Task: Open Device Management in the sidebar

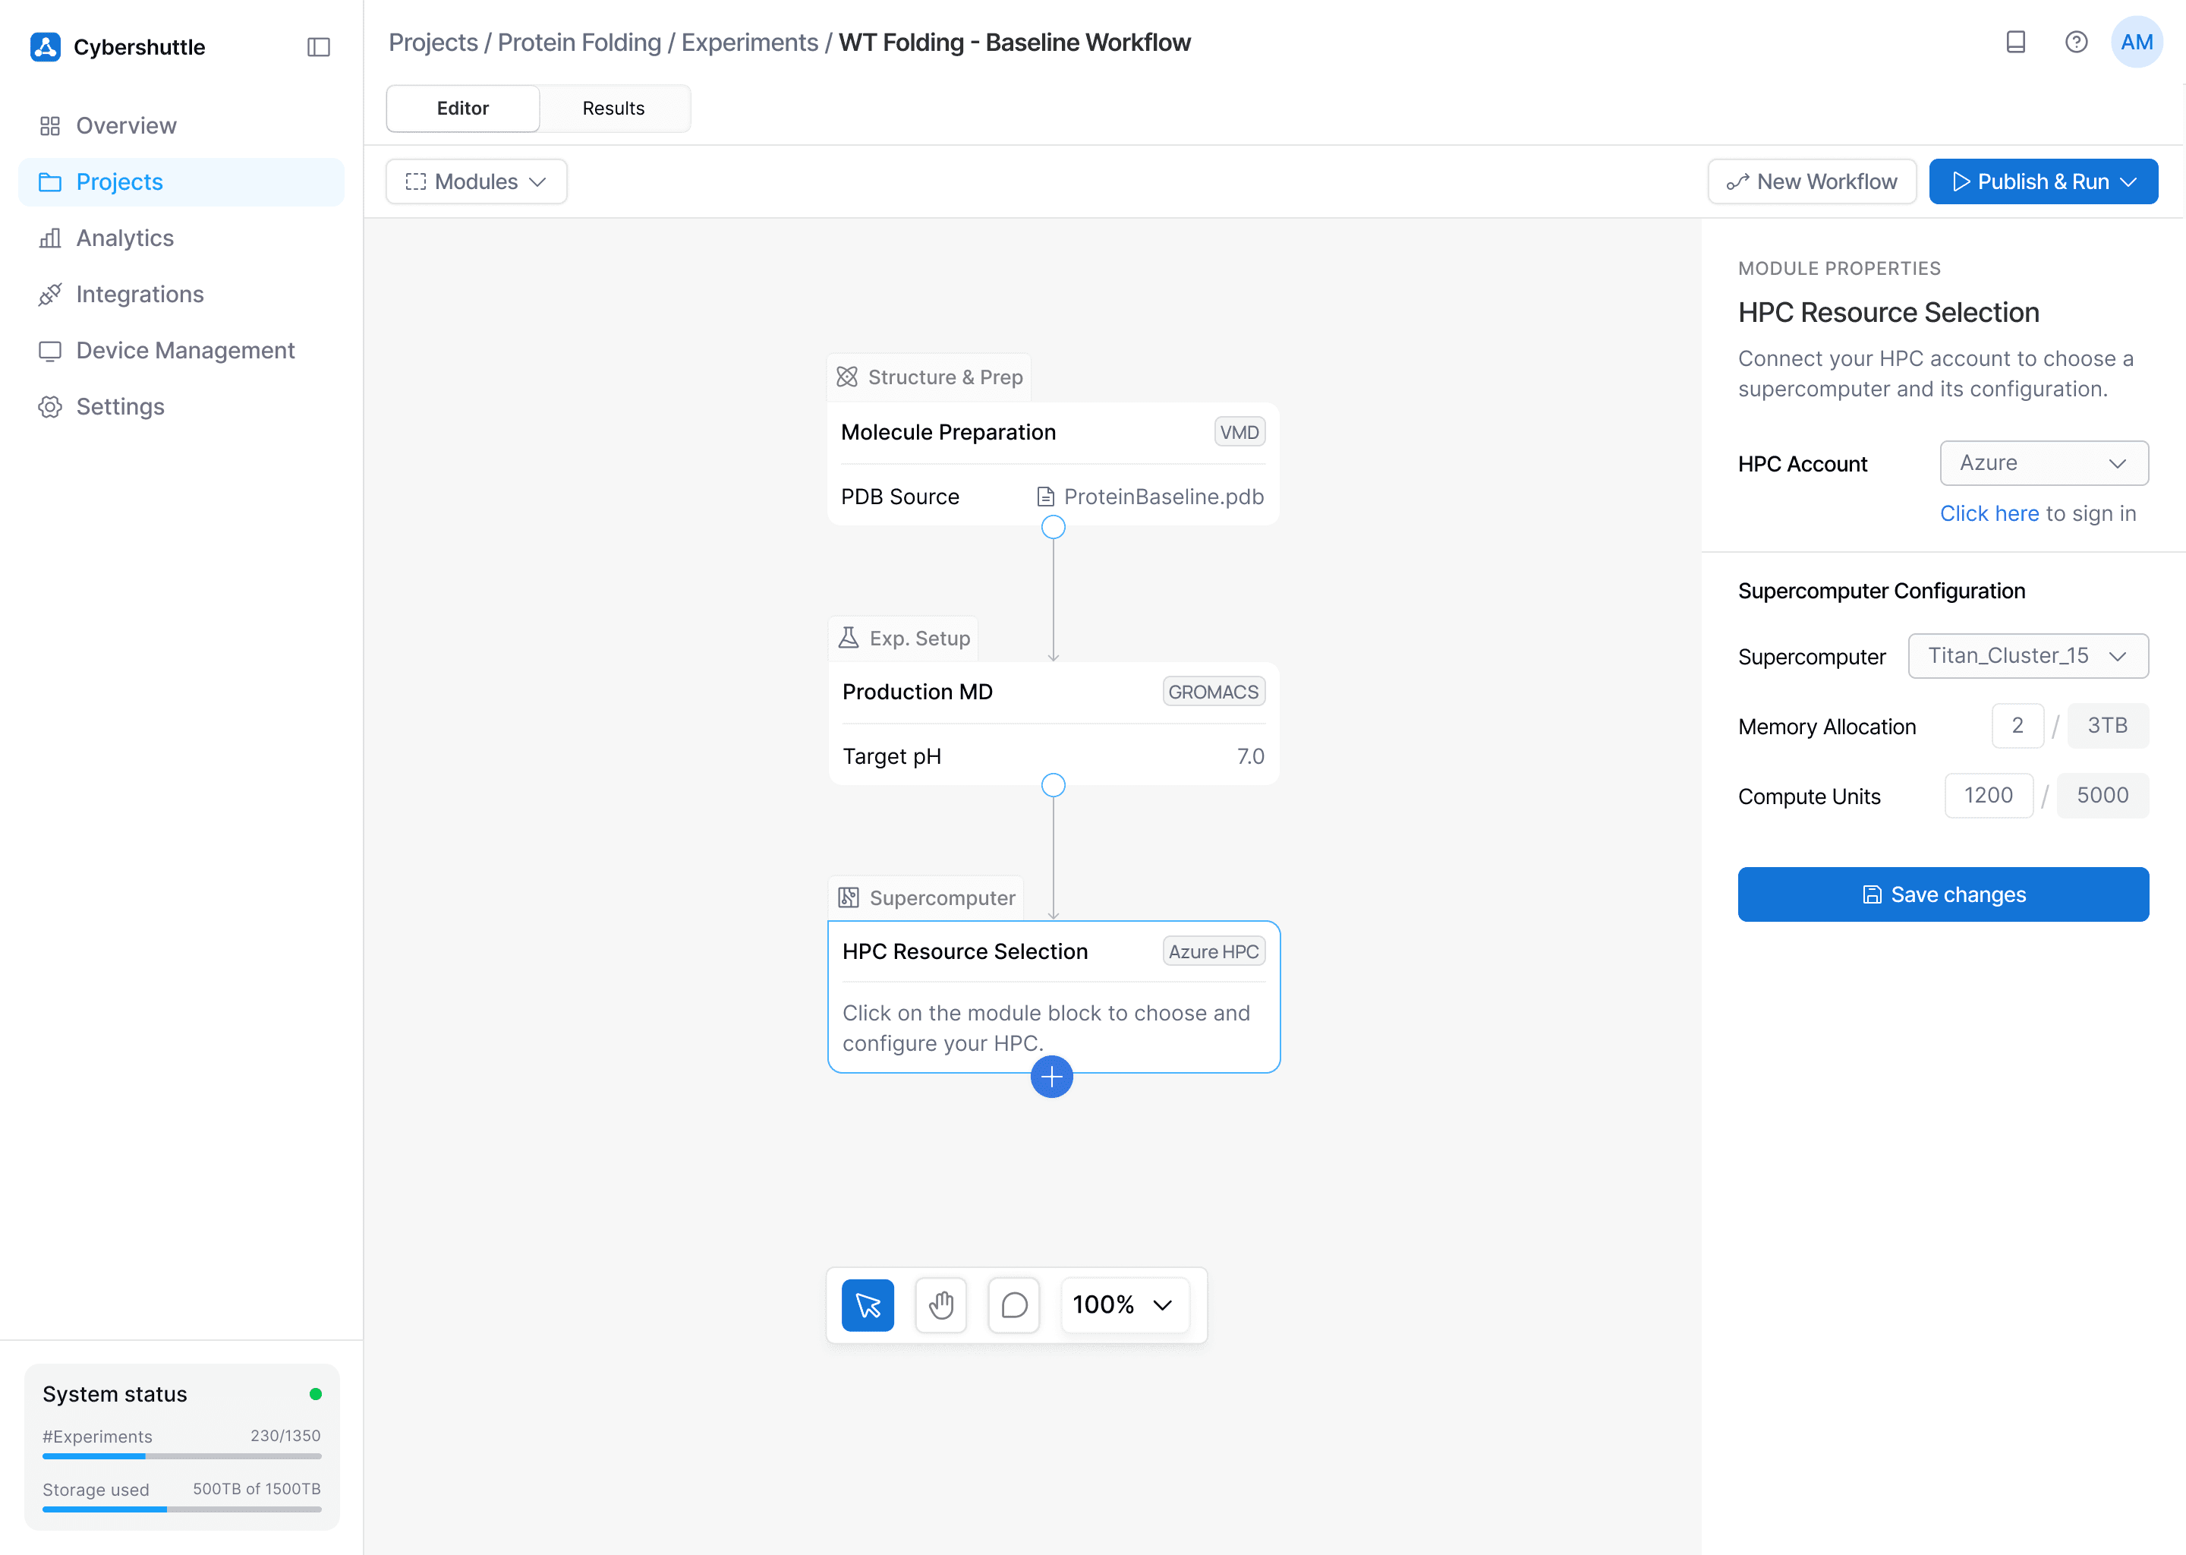Action: click(x=184, y=351)
